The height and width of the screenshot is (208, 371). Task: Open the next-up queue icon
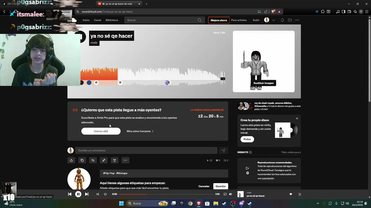click(300, 194)
